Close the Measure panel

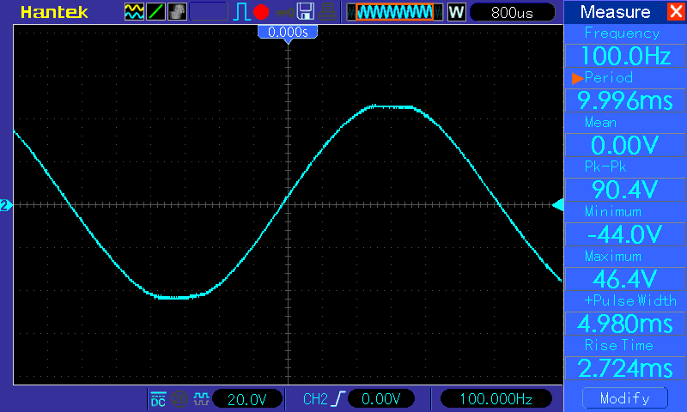(x=676, y=11)
